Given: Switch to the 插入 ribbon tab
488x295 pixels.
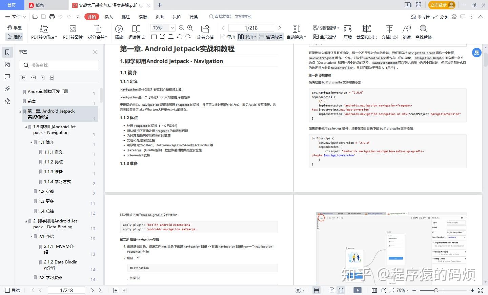Looking at the screenshot, I should (108, 16).
